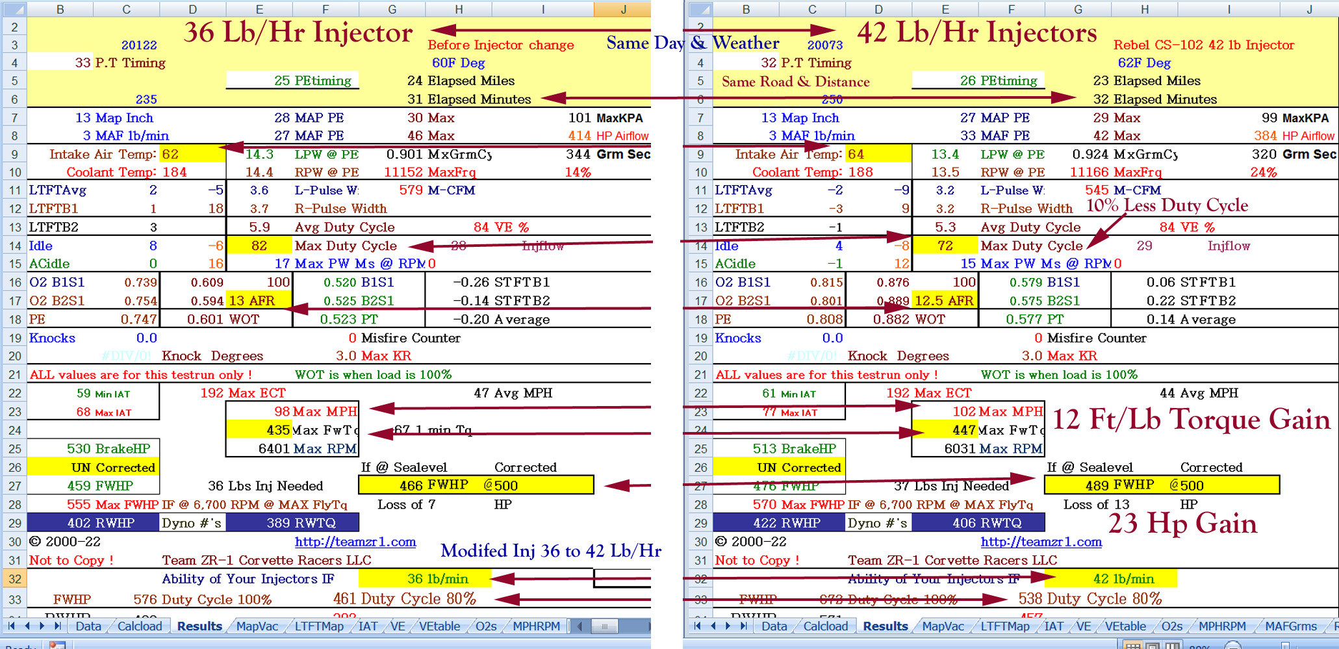Open teamzr1.com link in left worksheet
Screen dimensions: 1339x649
(355, 542)
